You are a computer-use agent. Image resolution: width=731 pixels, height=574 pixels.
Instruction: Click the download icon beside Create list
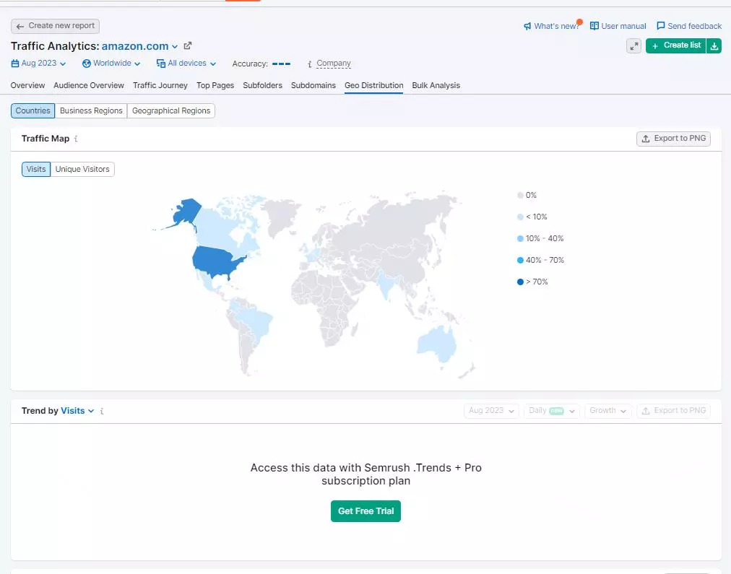coord(714,45)
